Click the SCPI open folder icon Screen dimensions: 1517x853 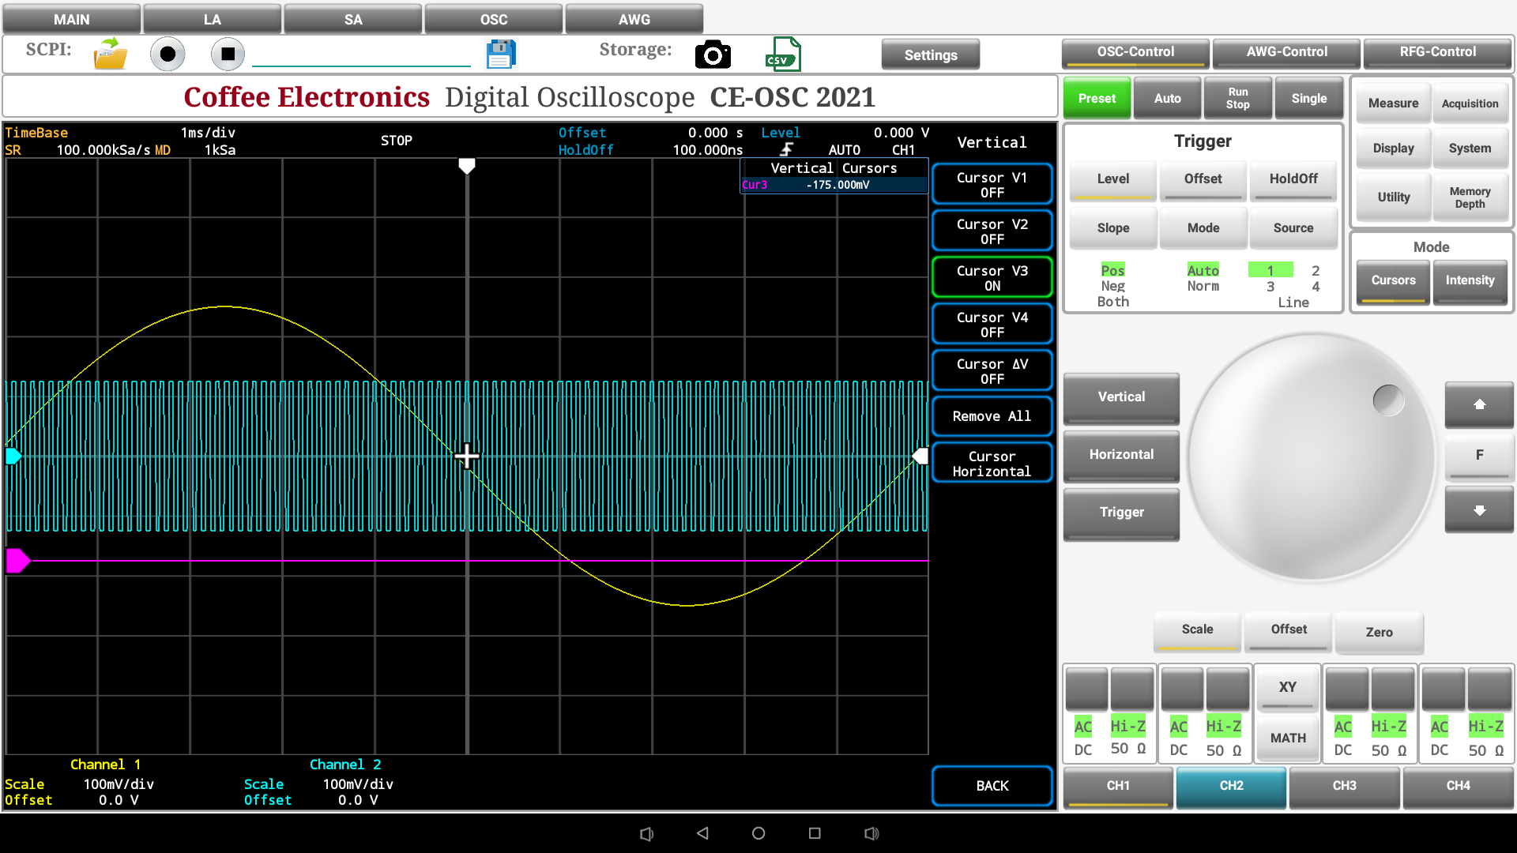click(110, 54)
